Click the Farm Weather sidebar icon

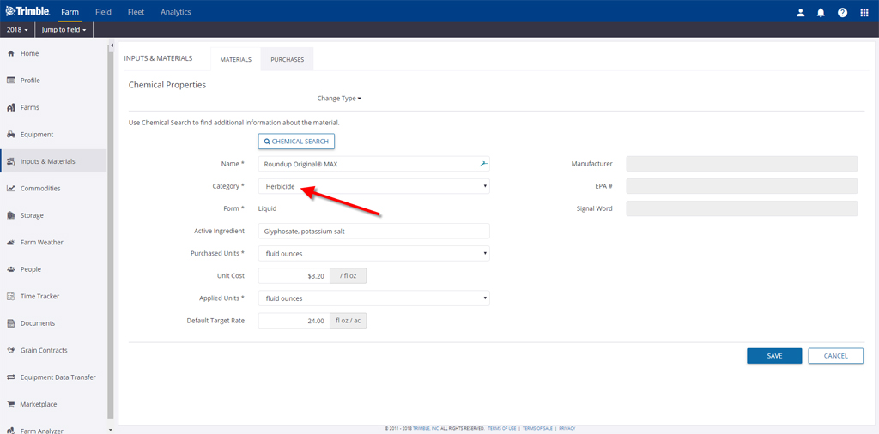click(11, 243)
